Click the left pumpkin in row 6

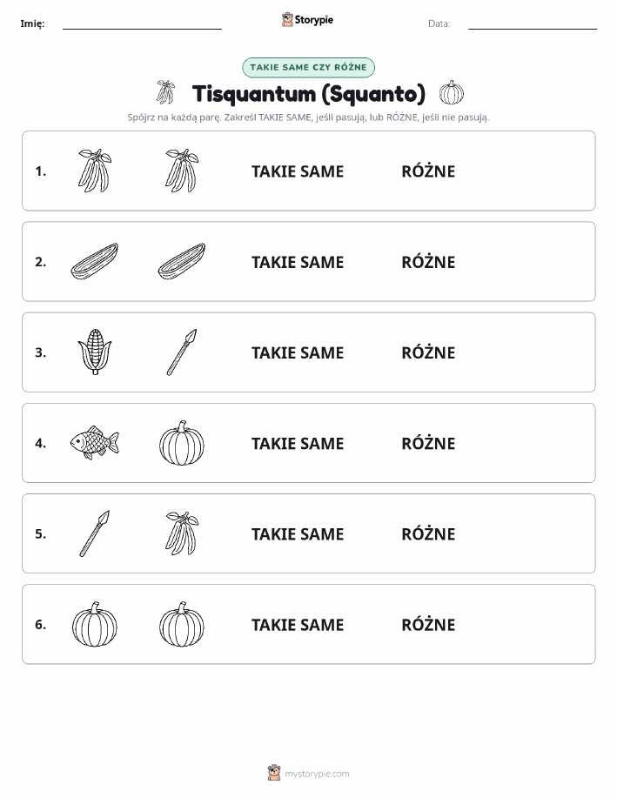coord(95,624)
